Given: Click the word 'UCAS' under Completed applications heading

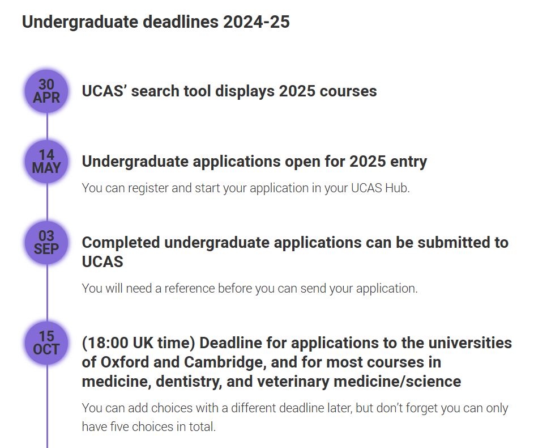Looking at the screenshot, I should tap(102, 262).
